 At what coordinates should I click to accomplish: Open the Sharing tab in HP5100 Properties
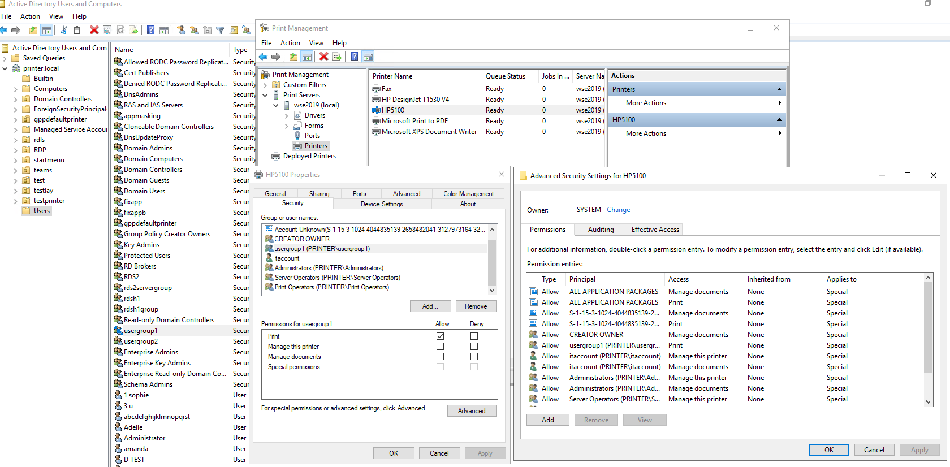319,193
